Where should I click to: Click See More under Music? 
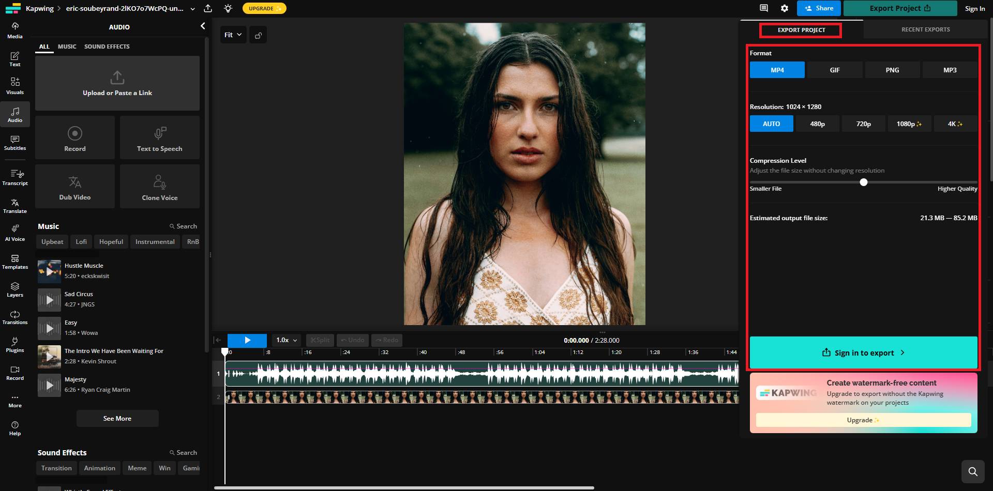[117, 418]
